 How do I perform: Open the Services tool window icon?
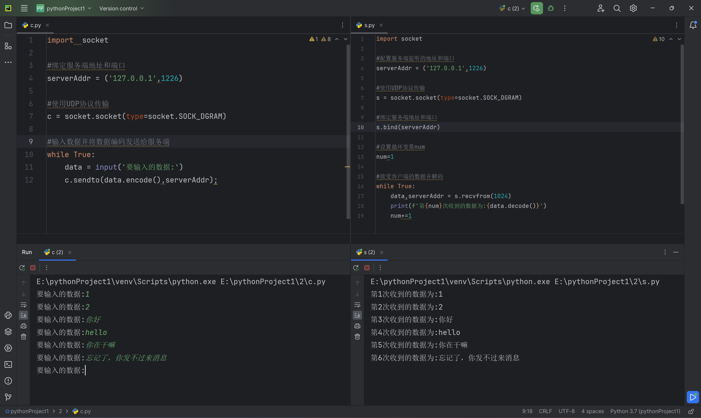pyautogui.click(x=8, y=348)
